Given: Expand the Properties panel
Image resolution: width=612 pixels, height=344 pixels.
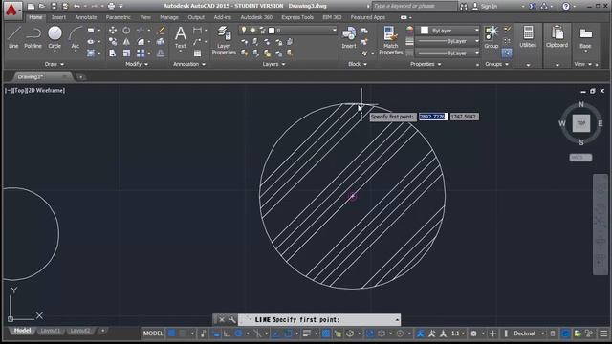Looking at the screenshot, I should point(426,64).
